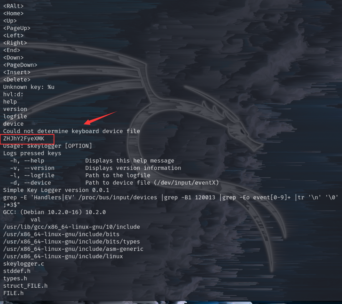Click the 'stddef.h' filename
This screenshot has height=304, width=342.
(x=17, y=271)
